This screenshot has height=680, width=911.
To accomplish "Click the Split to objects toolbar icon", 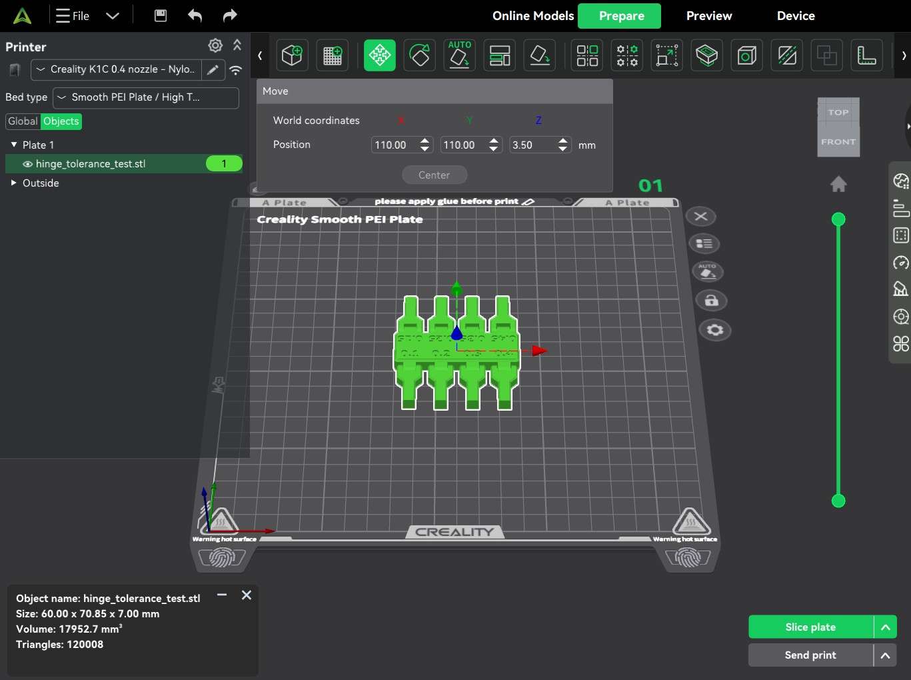I will pos(587,55).
